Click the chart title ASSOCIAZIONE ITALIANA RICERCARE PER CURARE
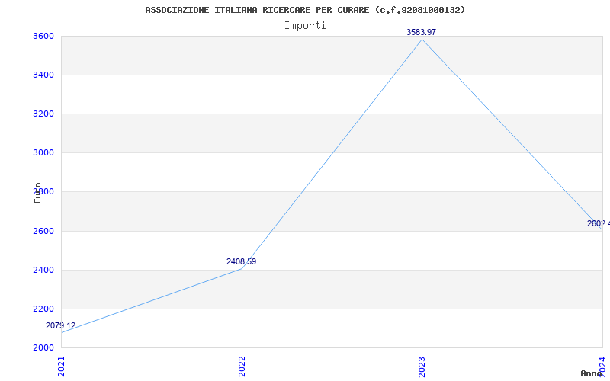 pos(305,10)
